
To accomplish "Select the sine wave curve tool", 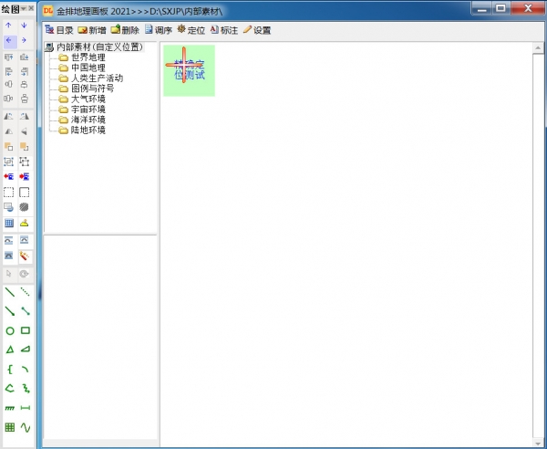I will pyautogui.click(x=26, y=427).
